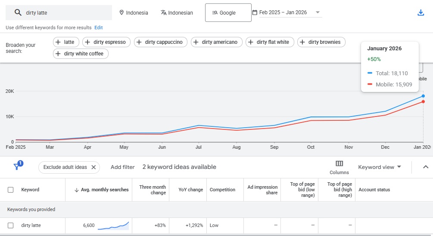
Task: Sort by Avg. monthly searches column
Action: [101, 190]
